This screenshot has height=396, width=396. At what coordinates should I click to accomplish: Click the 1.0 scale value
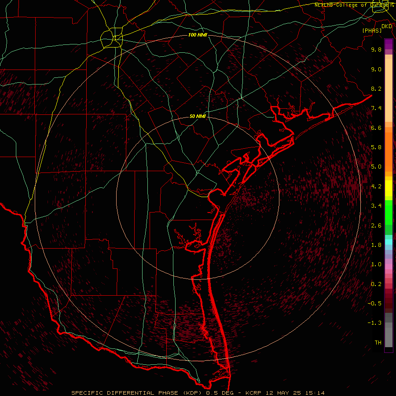[x=376, y=264]
